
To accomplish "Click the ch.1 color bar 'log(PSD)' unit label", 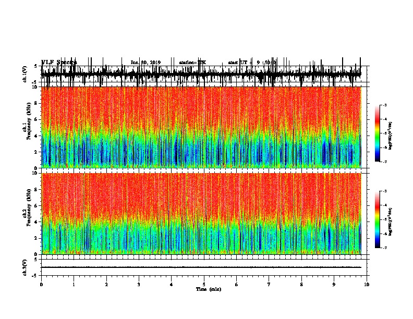I will [x=391, y=136].
